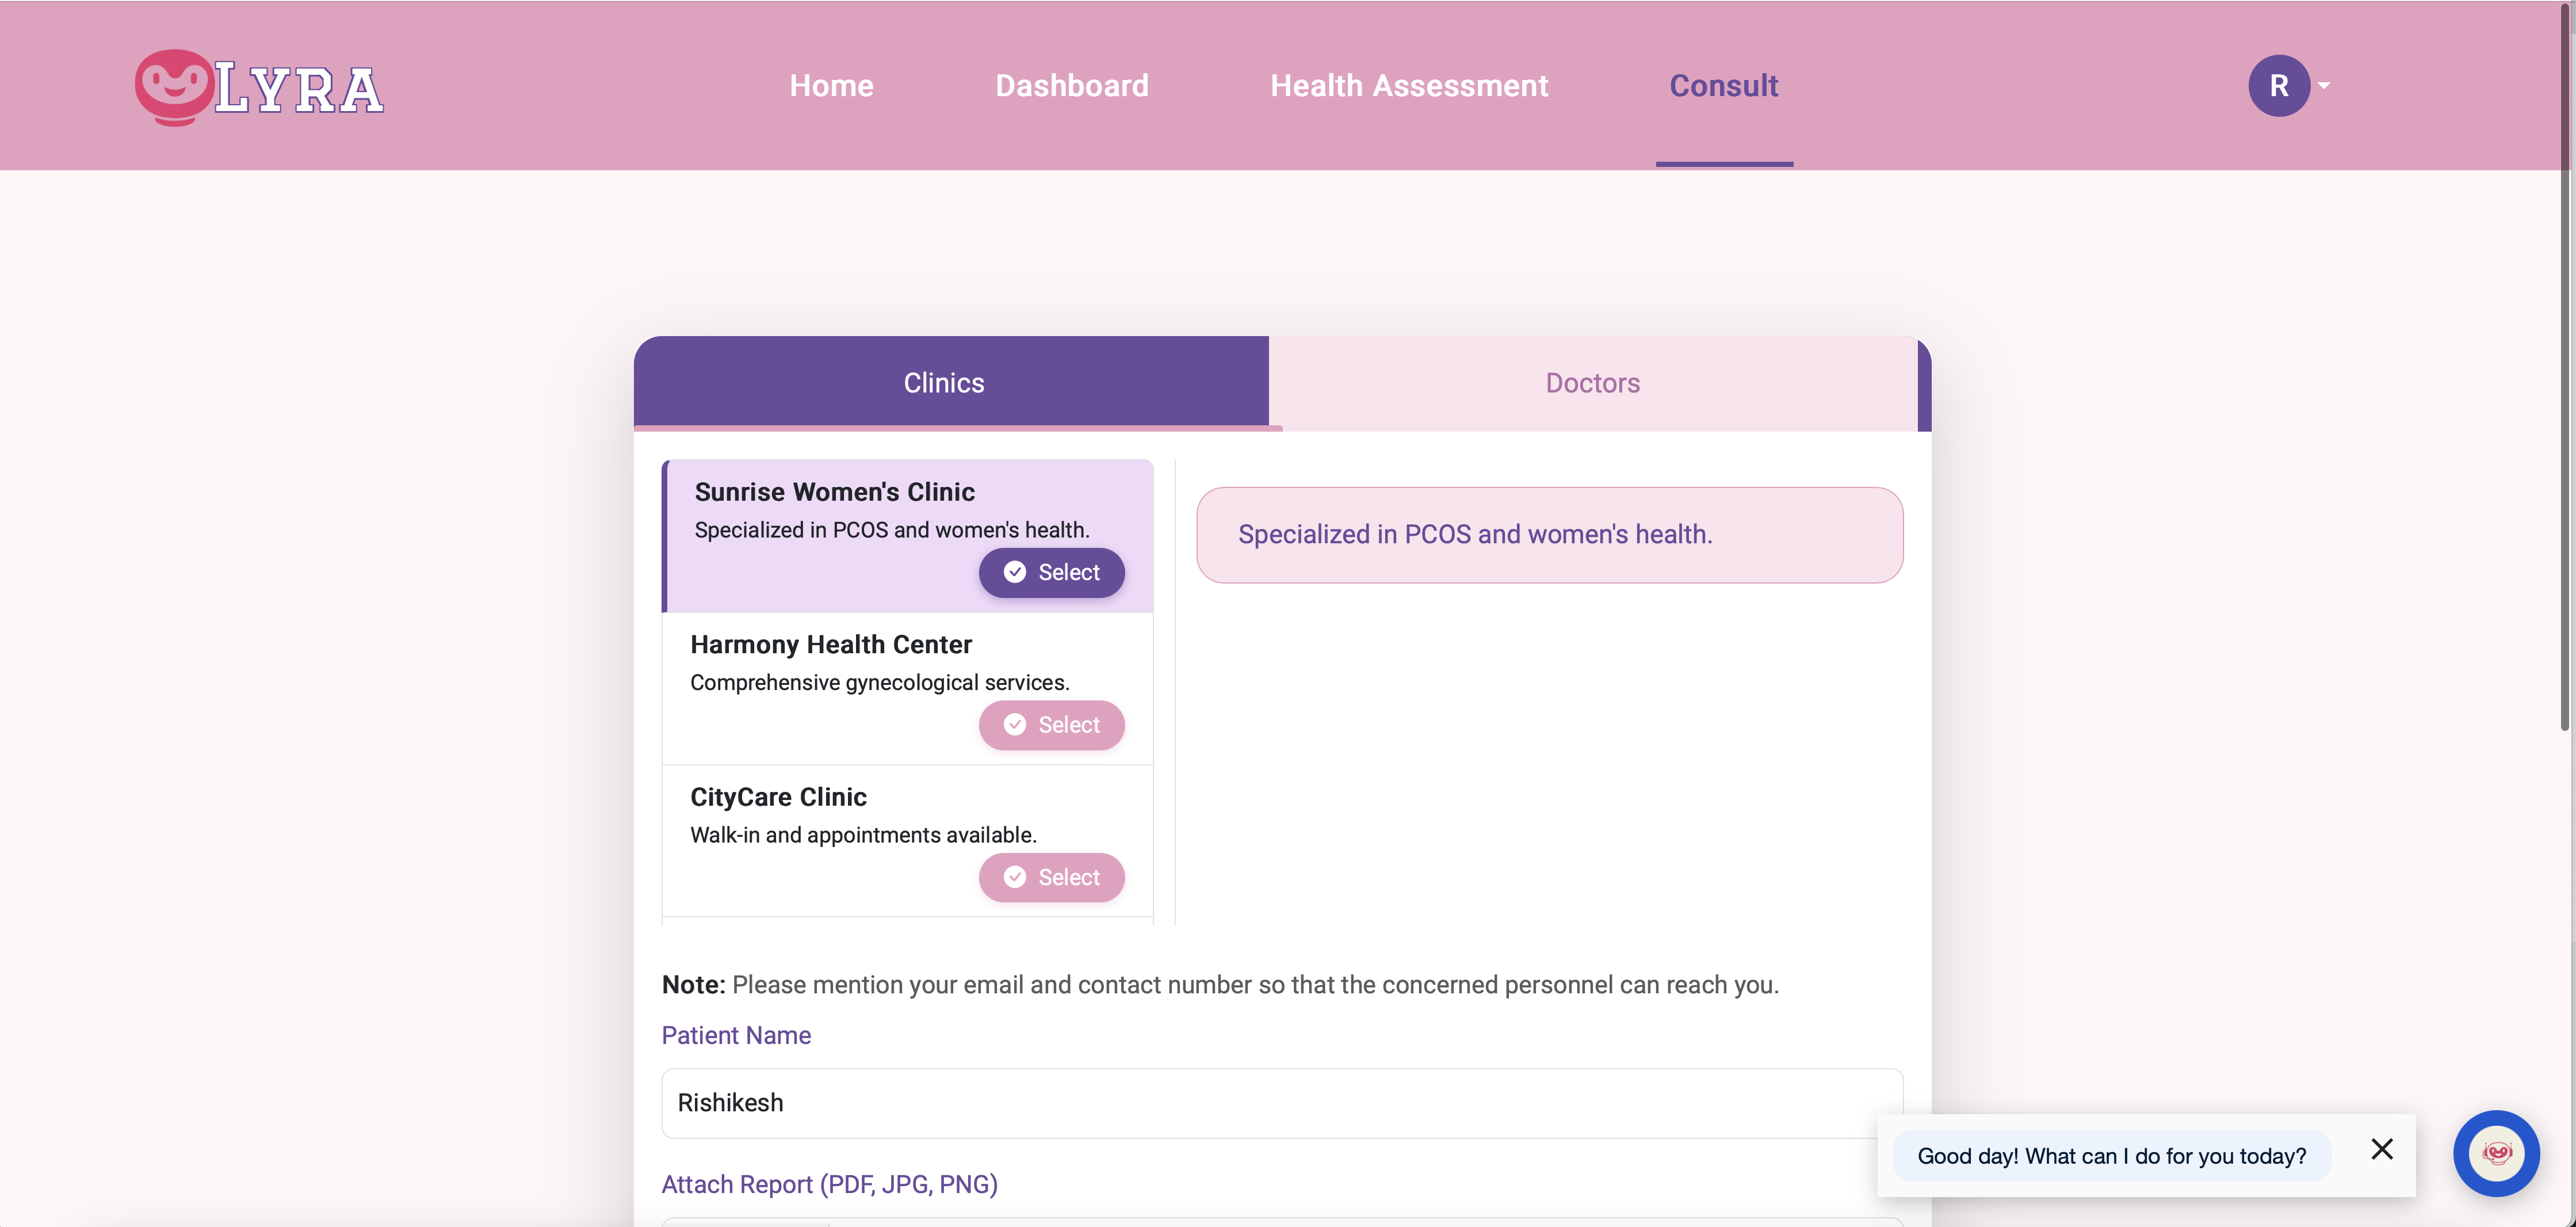Screen dimensions: 2576x1227
Task: Click checkmark icon on Sunrise Select button
Action: (1015, 573)
